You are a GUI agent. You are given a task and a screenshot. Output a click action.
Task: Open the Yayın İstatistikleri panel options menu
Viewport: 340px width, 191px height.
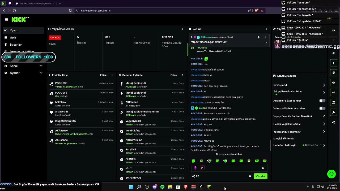click(182, 29)
